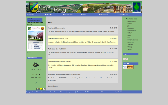This screenshot has width=168, height=105.
Task: Open the Umzug sidebar link
Action: 130,47
